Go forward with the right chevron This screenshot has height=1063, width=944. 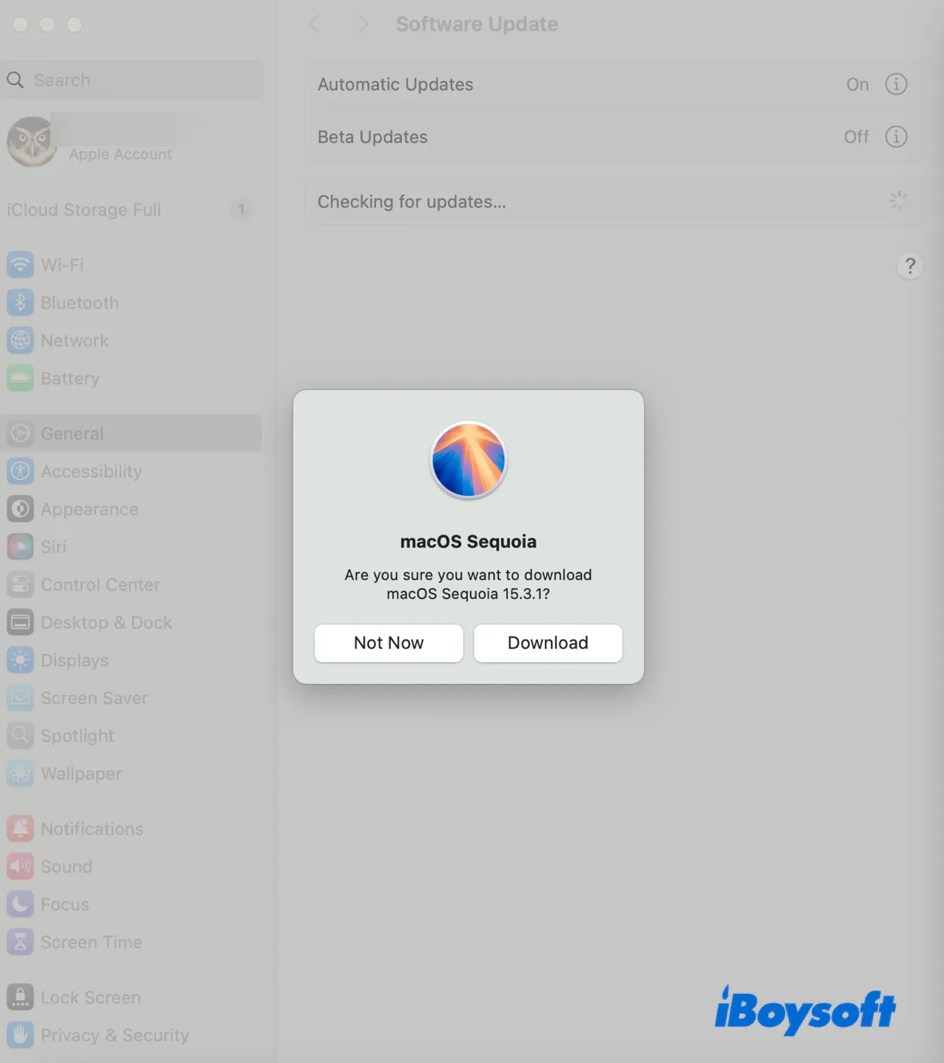click(363, 24)
